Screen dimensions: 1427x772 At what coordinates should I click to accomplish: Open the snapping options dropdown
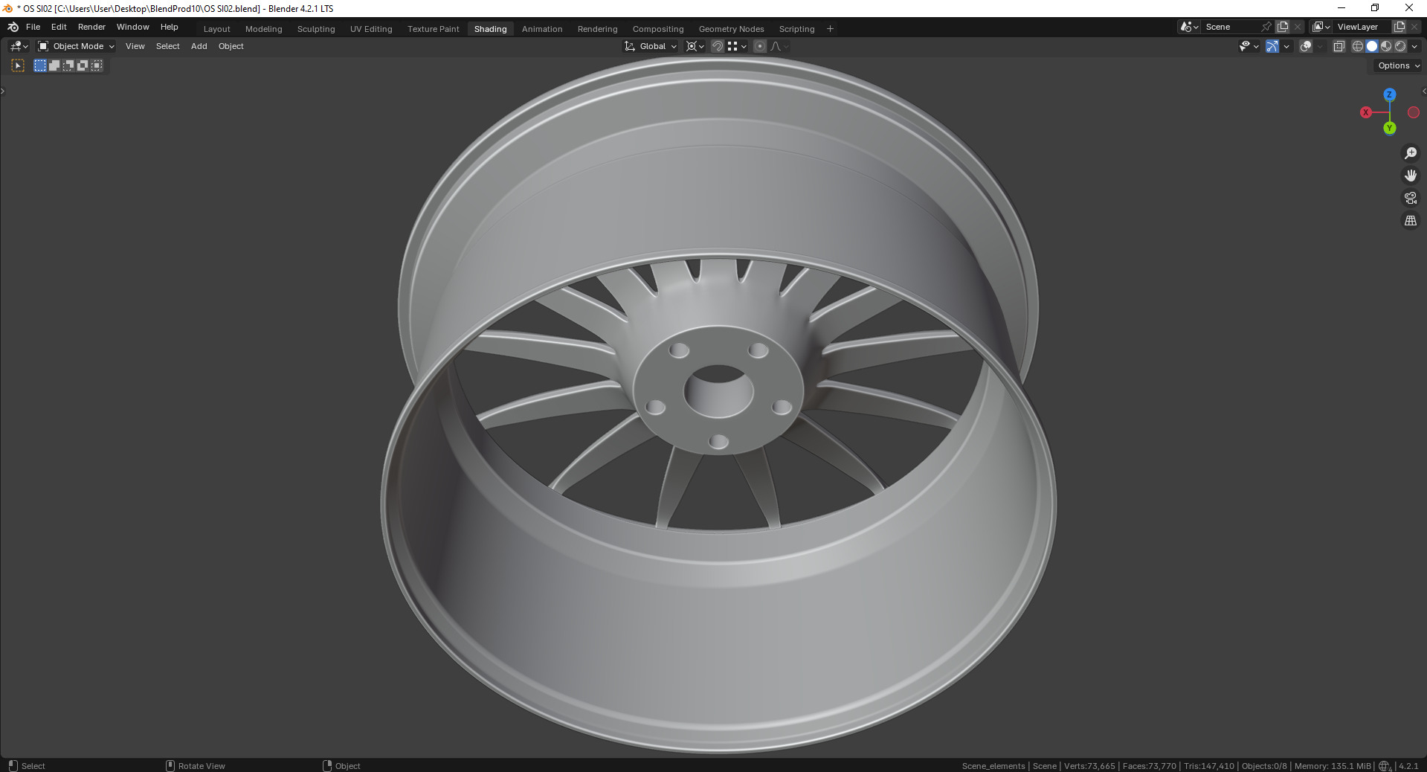pos(737,46)
